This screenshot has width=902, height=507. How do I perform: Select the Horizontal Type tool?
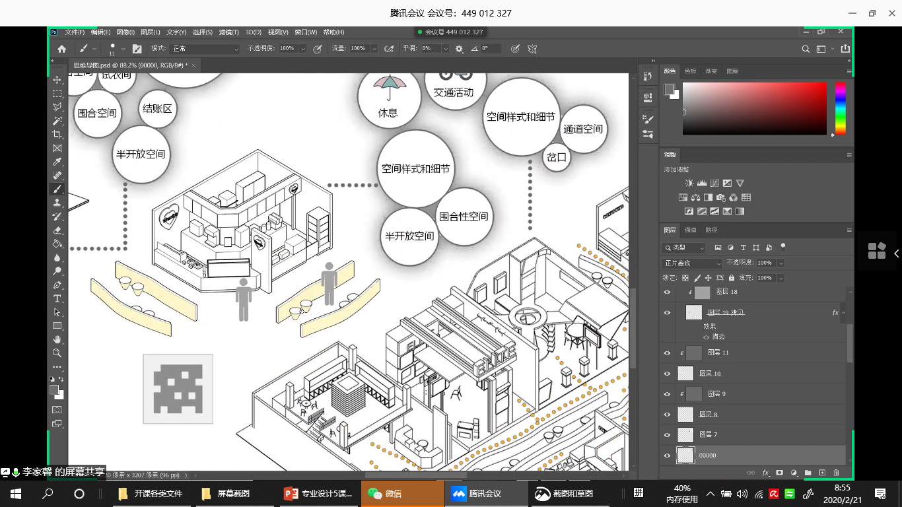57,298
